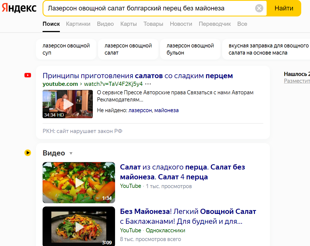Viewport: 310px width, 246px height.
Task: Clear the search query with the X icon
Action: tap(259, 8)
